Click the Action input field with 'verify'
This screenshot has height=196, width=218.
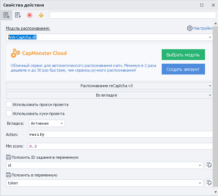pos(119,134)
